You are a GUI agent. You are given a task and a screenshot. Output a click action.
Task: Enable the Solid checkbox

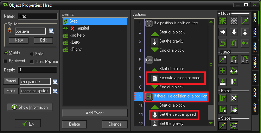point(32,54)
